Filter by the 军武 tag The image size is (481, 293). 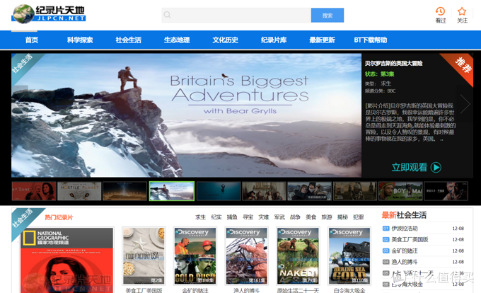click(x=279, y=217)
